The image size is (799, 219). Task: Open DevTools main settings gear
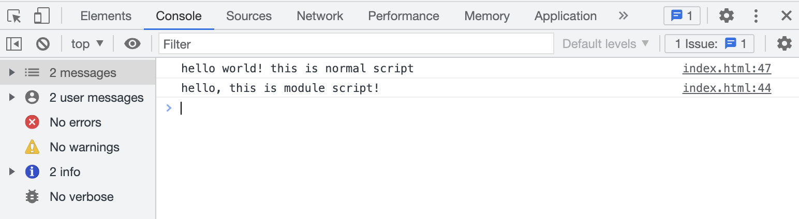click(727, 16)
